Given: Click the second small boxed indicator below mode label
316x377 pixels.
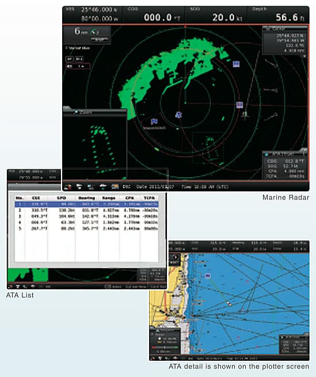Looking at the screenshot, I should (x=79, y=59).
